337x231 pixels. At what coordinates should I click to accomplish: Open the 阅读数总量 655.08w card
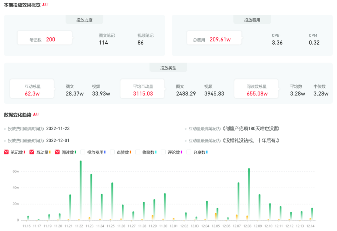pyautogui.click(x=257, y=90)
